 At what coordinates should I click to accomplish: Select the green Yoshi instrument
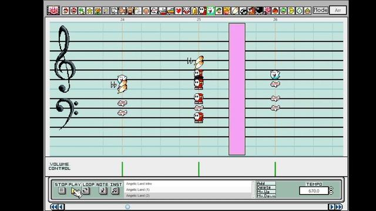coord(82,11)
